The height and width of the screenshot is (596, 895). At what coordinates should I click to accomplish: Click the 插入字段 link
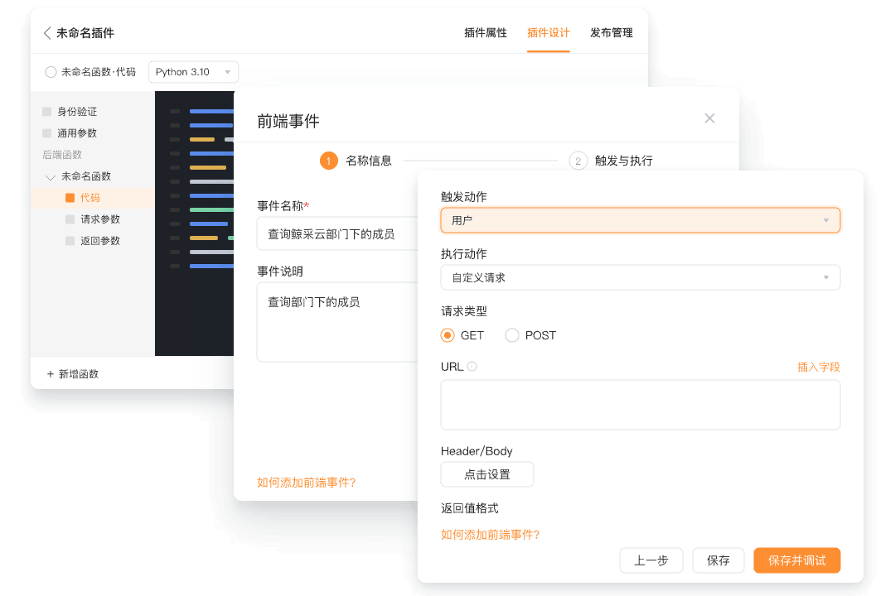click(819, 368)
